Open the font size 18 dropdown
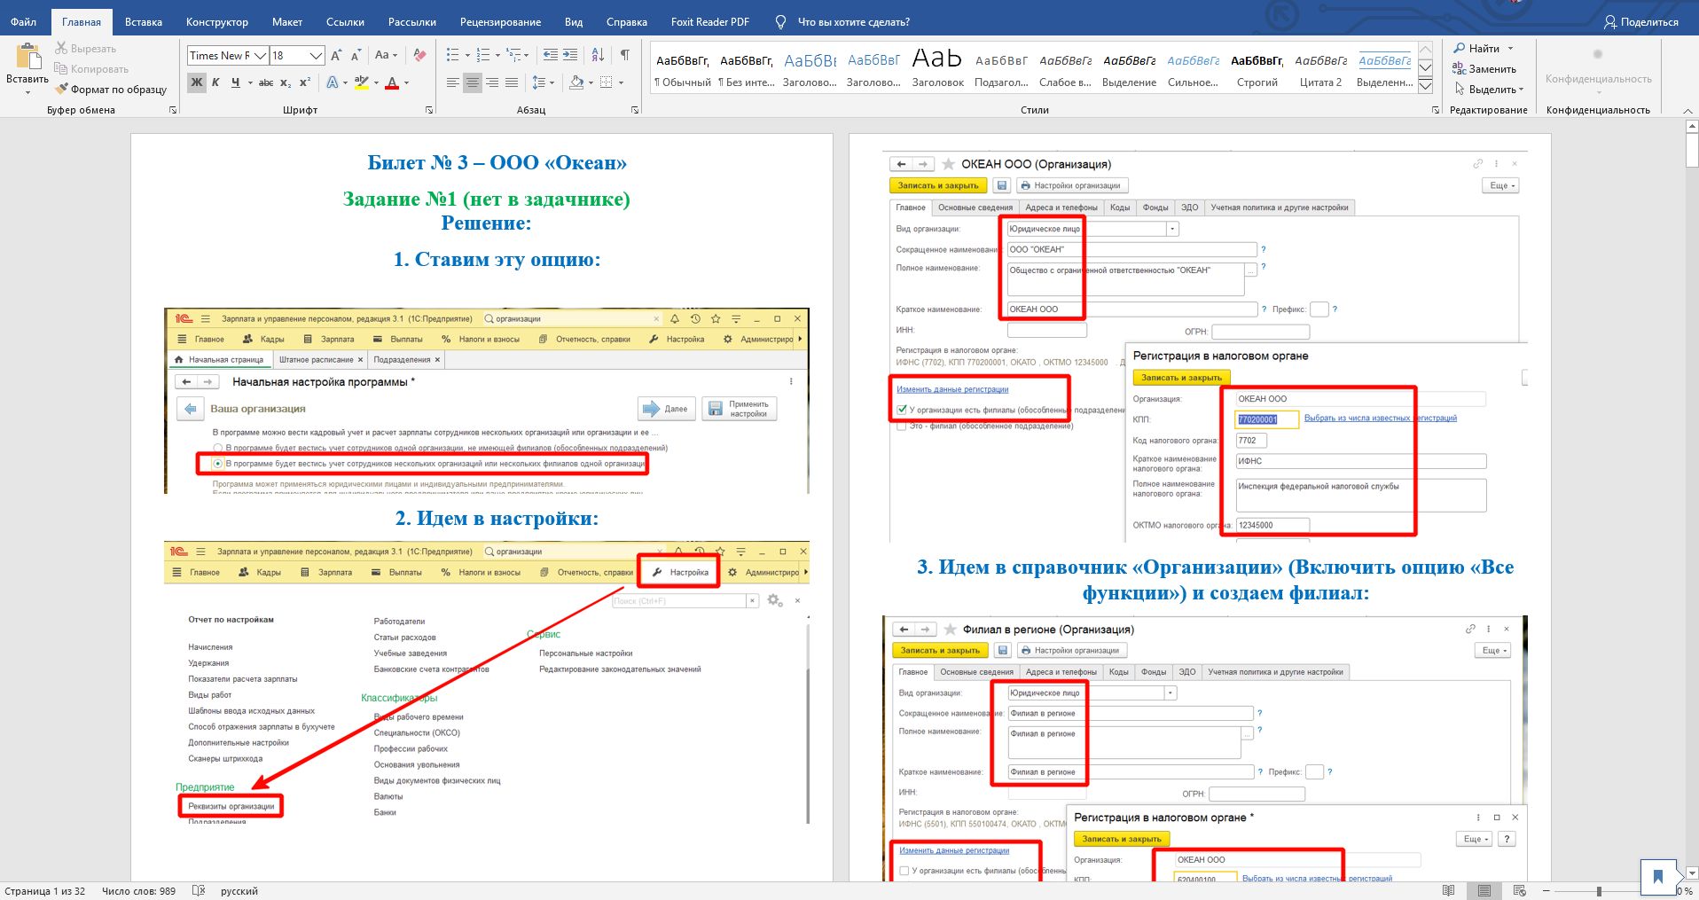 [x=317, y=56]
